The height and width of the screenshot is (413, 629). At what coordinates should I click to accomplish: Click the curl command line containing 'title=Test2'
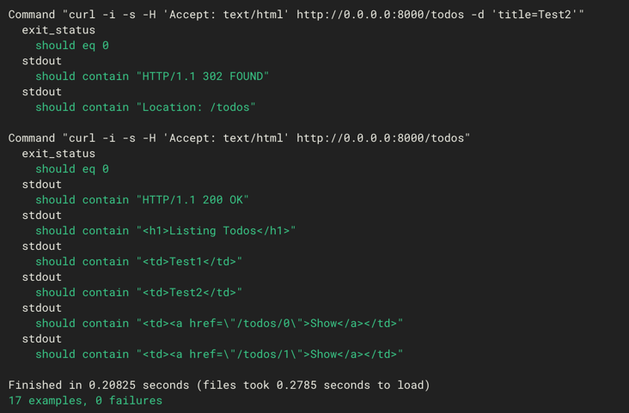(296, 15)
